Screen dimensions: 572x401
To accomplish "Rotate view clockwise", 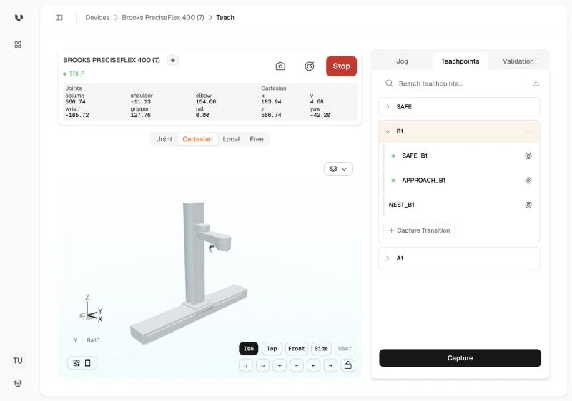I will click(262, 365).
